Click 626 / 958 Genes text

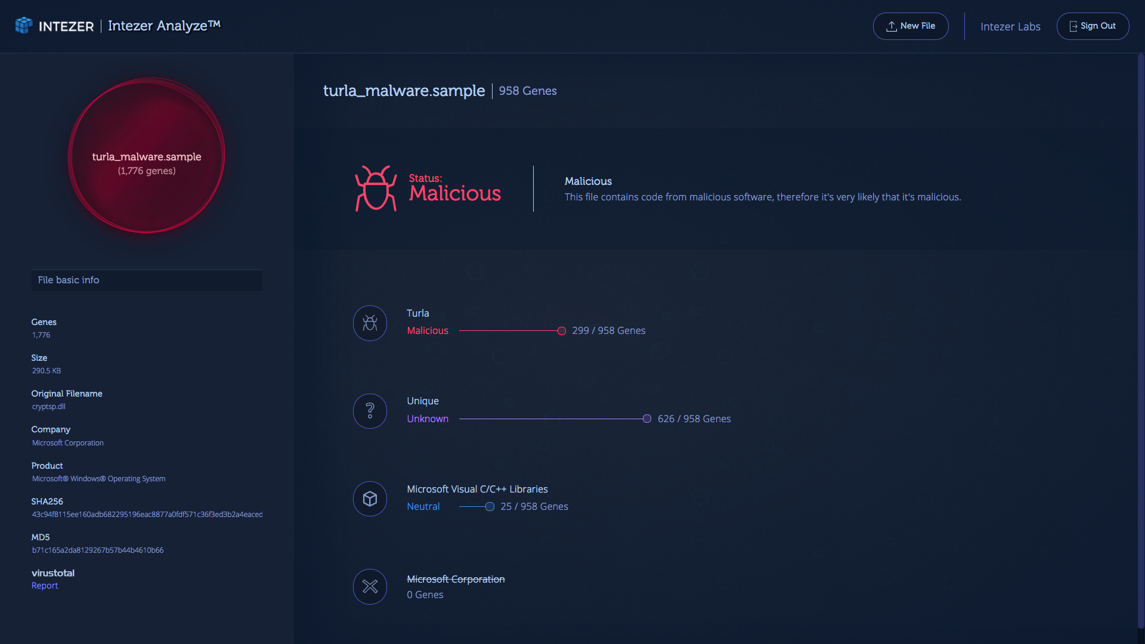(x=694, y=419)
